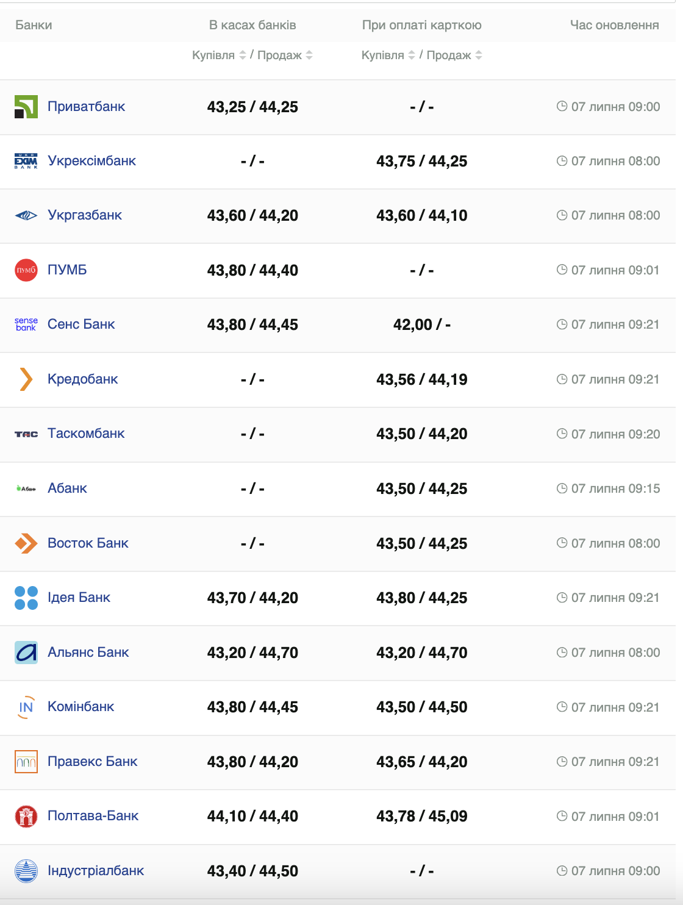Viewport: 683px width, 905px height.
Task: Open the Таскомбанк bank page
Action: [x=86, y=434]
